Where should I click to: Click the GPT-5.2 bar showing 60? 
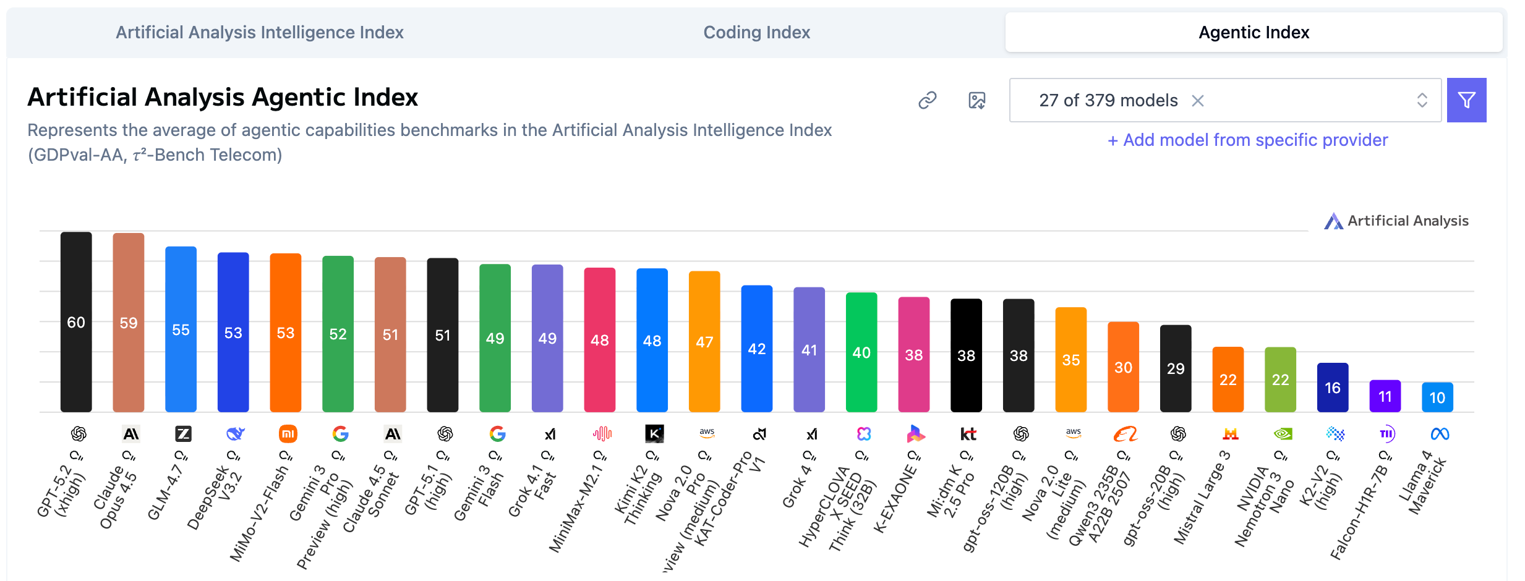(76, 321)
